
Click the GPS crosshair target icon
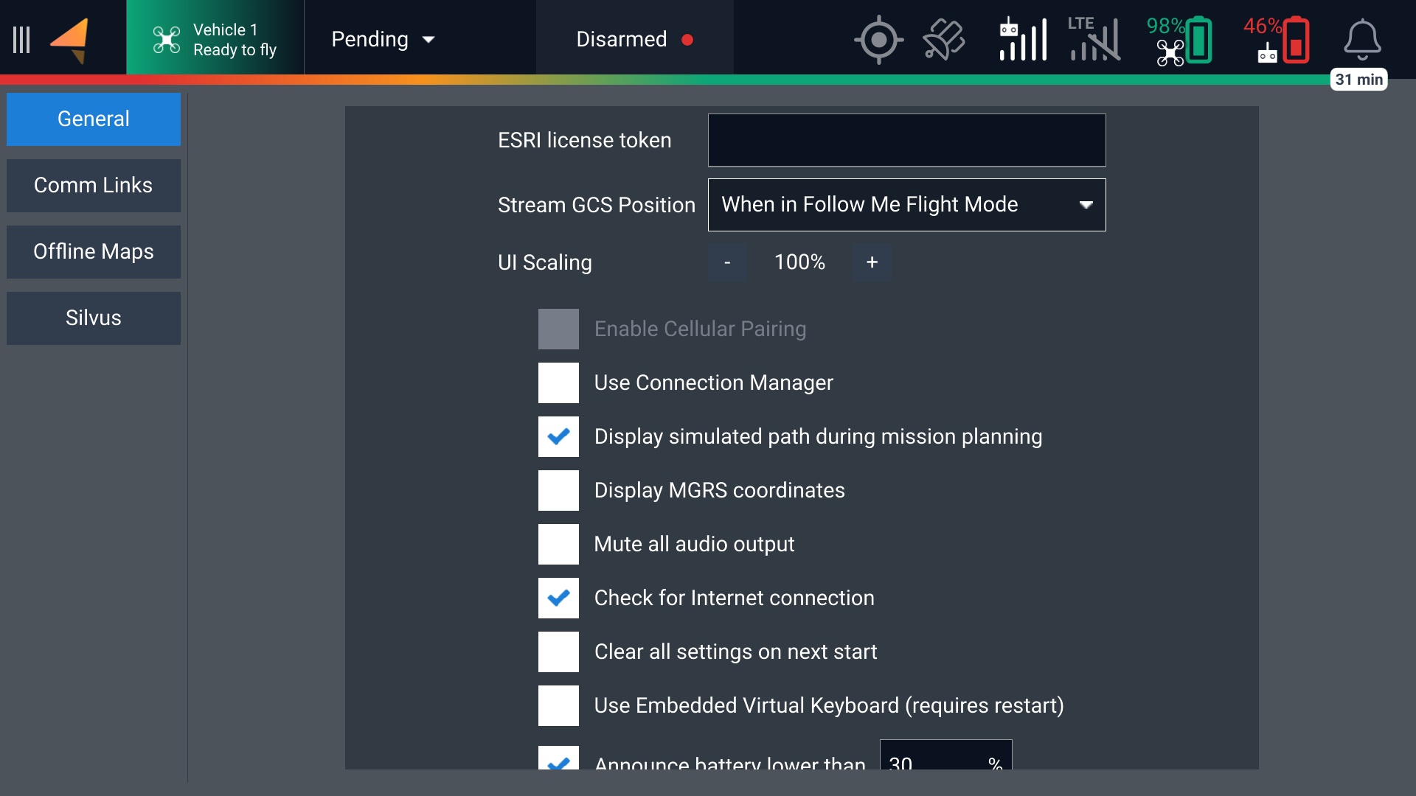coord(878,40)
